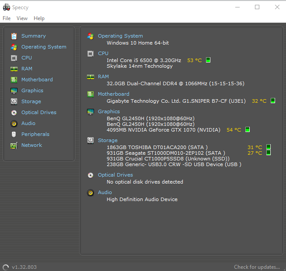Screen dimensions: 286x271
Task: Click the green GTX 1070 temperature indicator
Action: [248, 129]
